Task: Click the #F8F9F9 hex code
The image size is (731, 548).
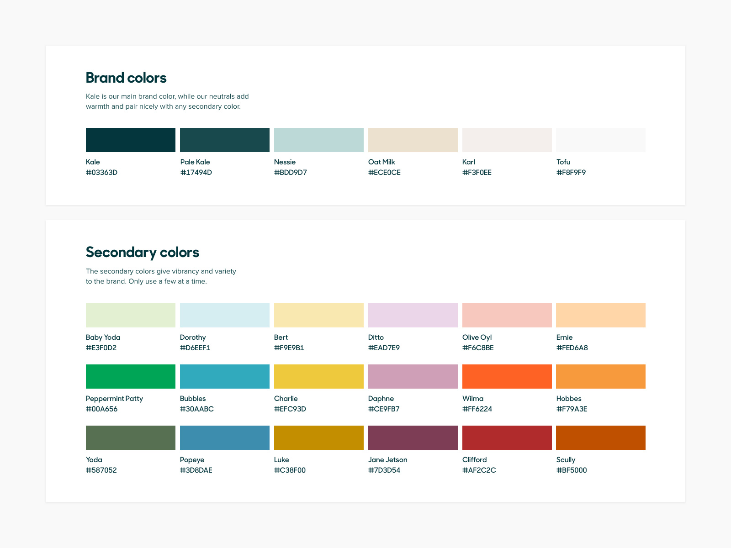Action: [x=571, y=173]
